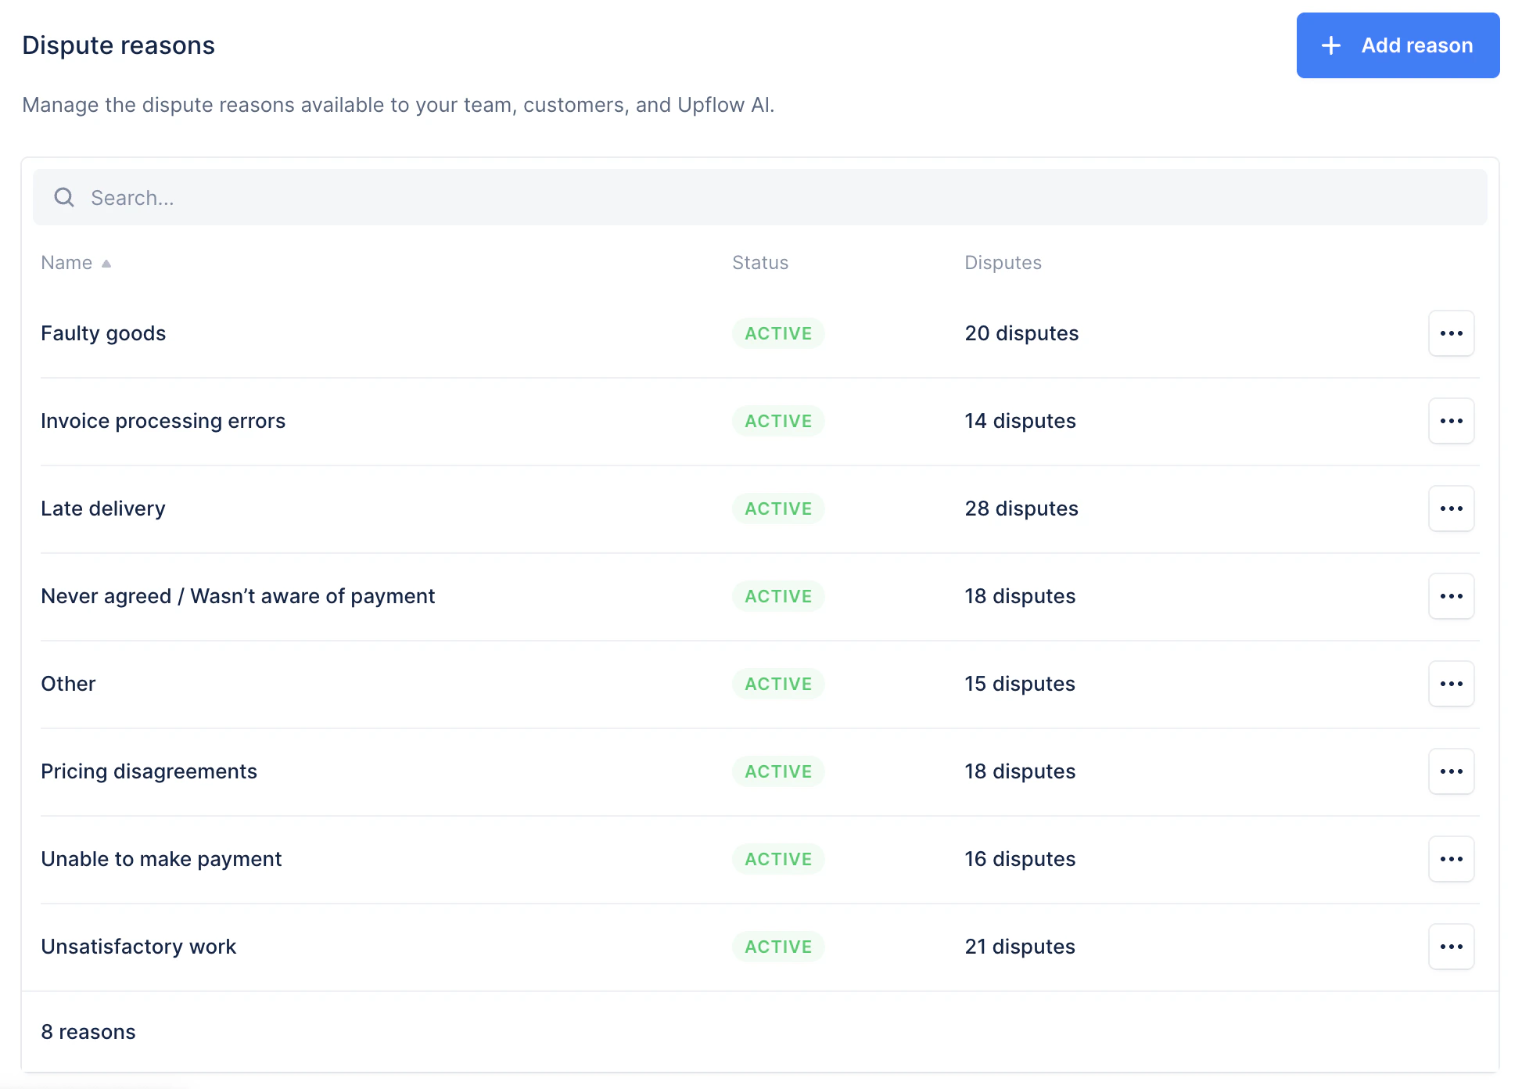Click ACTIVE badge for Unsatisfactory work
The width and height of the screenshot is (1522, 1089).
point(778,947)
